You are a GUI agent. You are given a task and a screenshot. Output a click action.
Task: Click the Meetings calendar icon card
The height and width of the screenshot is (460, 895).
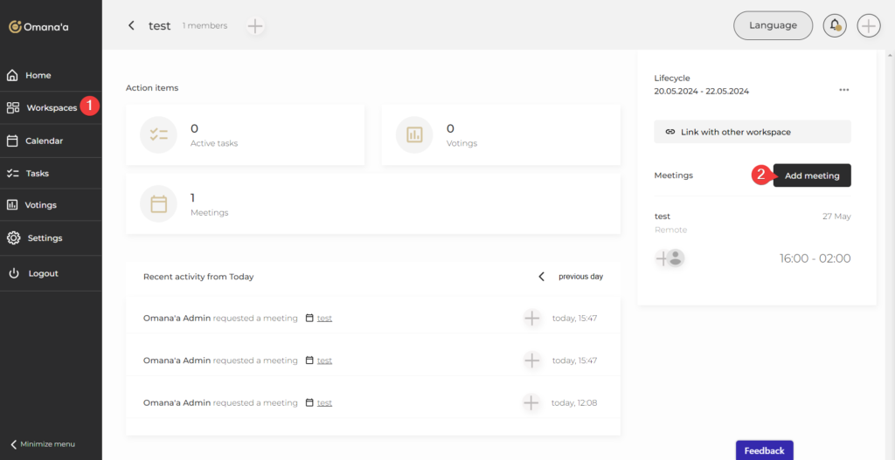[158, 203]
